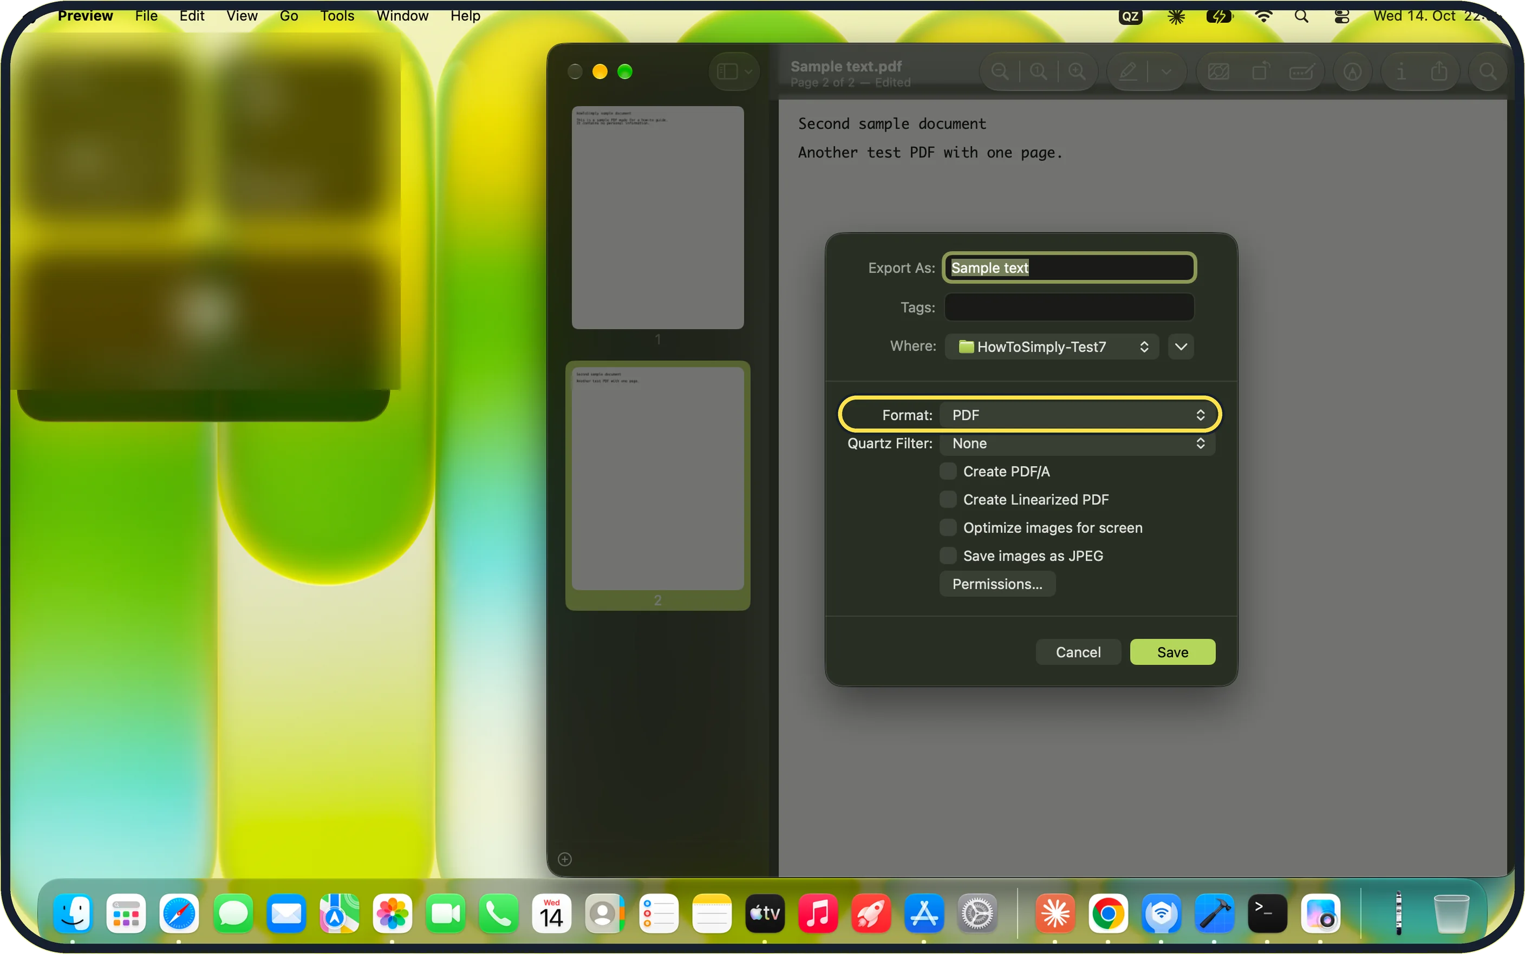Click the Cancel button
The height and width of the screenshot is (954, 1525).
pos(1078,652)
